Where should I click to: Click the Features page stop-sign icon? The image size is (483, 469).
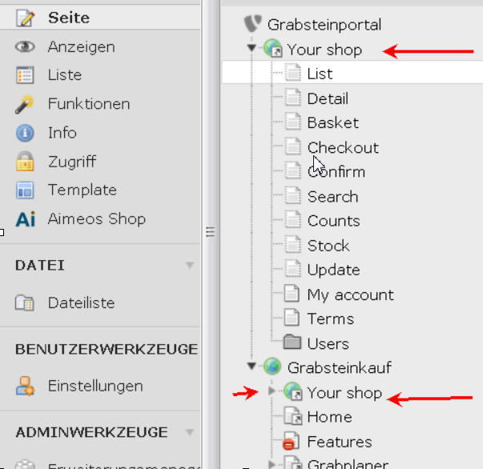pyautogui.click(x=290, y=442)
